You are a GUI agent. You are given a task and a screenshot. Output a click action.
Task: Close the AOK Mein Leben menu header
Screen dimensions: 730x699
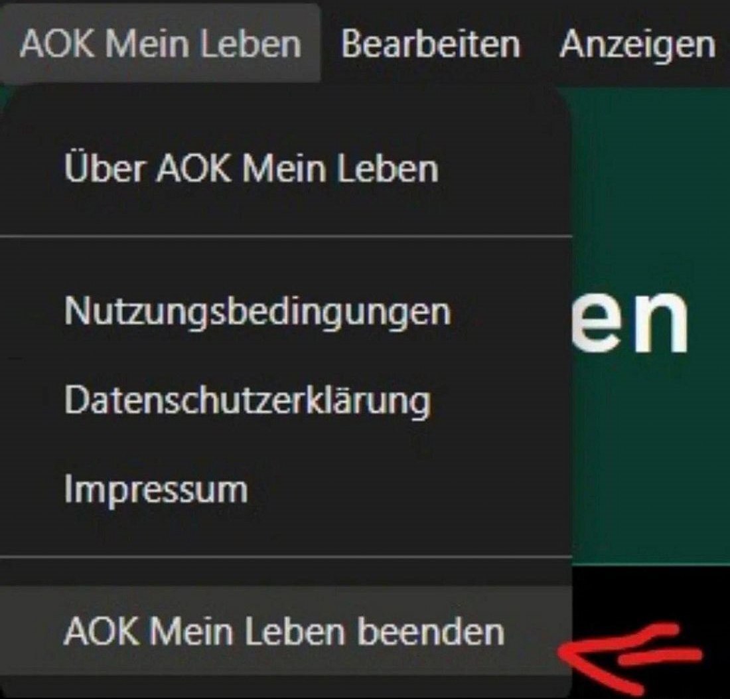coord(161,44)
